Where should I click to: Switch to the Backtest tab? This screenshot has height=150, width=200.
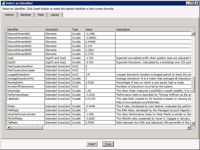25,15
